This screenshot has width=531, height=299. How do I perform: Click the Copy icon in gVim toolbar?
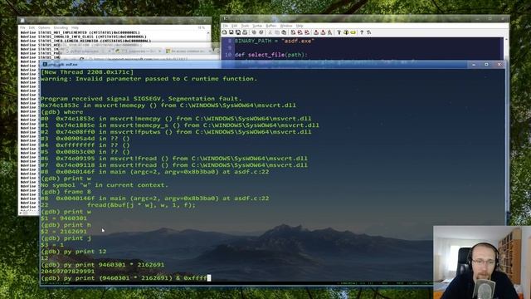(x=277, y=32)
